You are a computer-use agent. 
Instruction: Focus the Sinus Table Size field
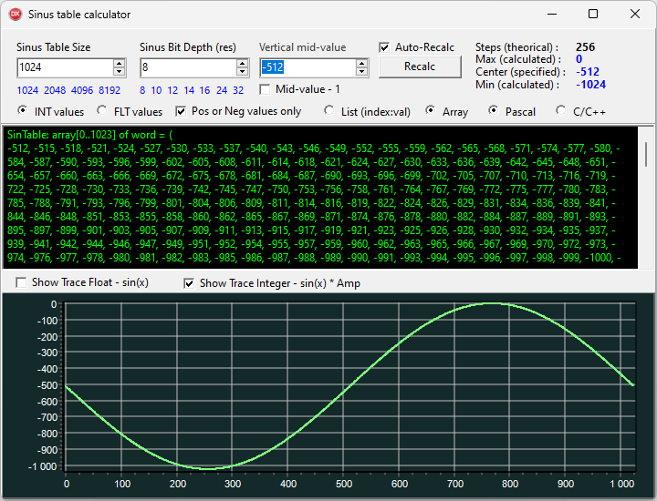pyautogui.click(x=65, y=67)
